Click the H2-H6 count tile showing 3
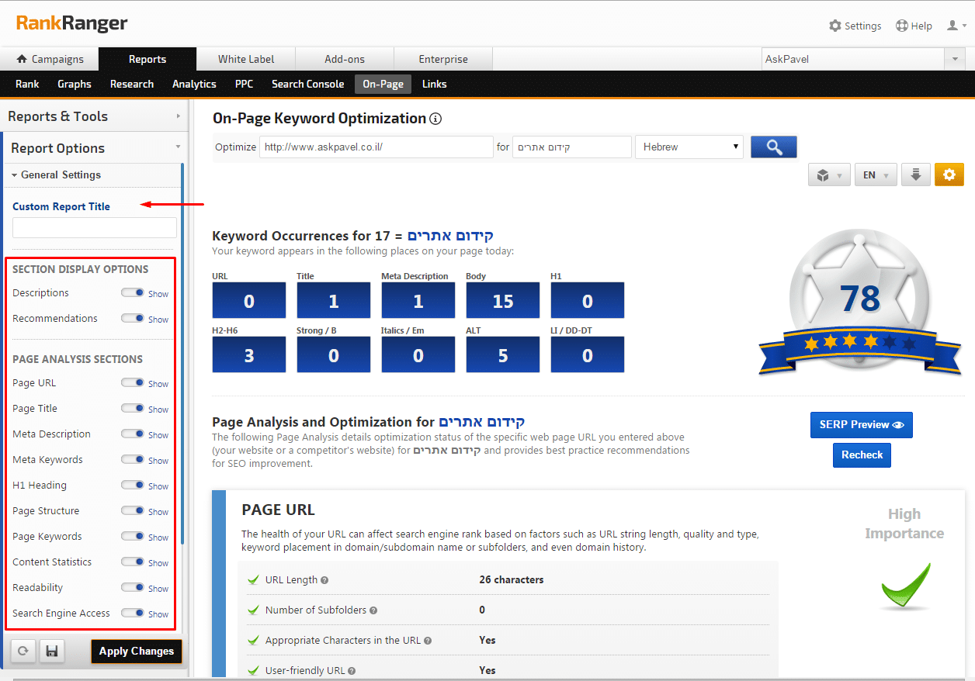The width and height of the screenshot is (975, 681). coord(248,355)
